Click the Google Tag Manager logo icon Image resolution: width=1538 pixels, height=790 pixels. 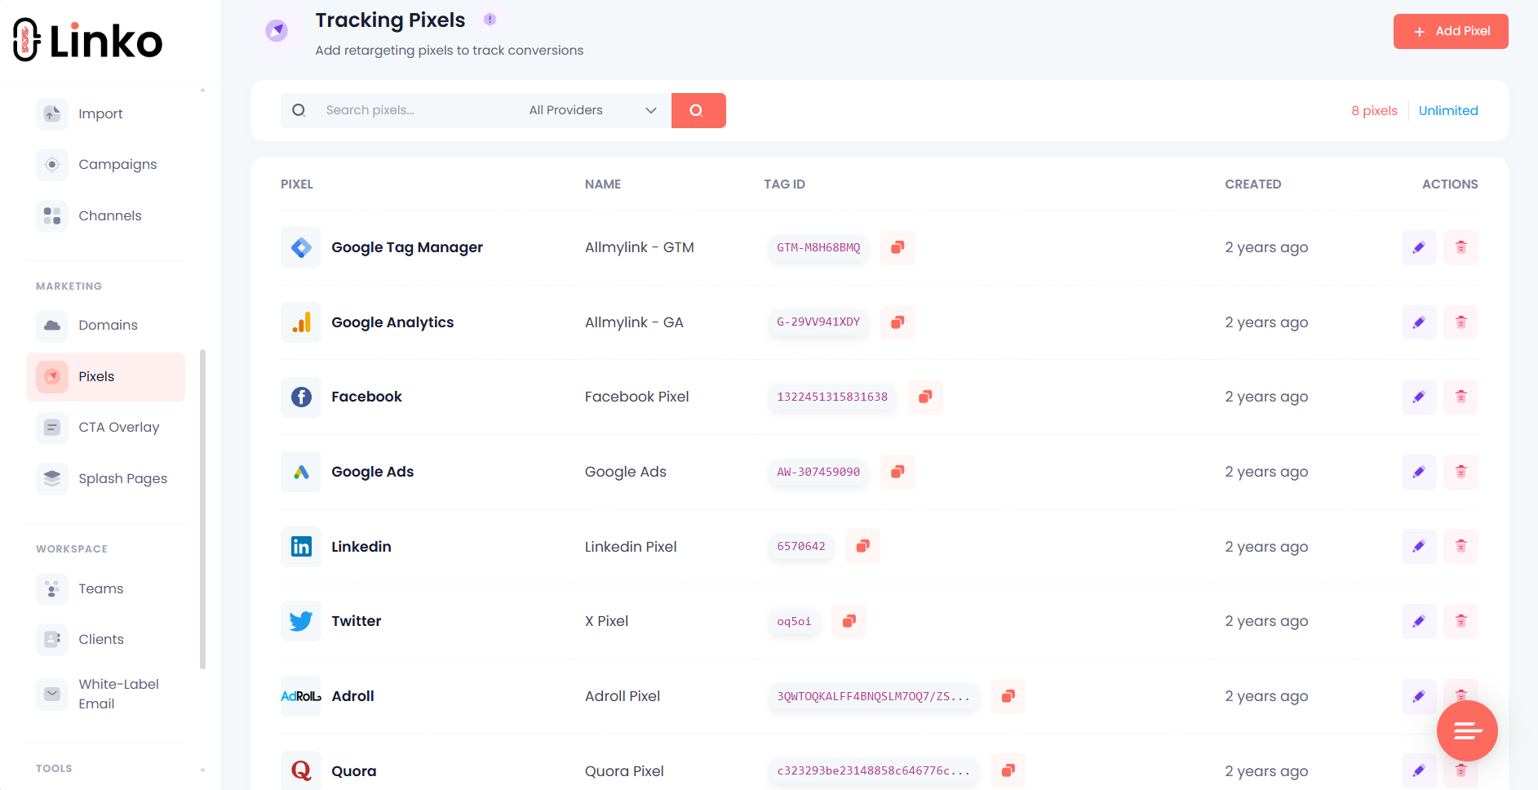tap(301, 247)
